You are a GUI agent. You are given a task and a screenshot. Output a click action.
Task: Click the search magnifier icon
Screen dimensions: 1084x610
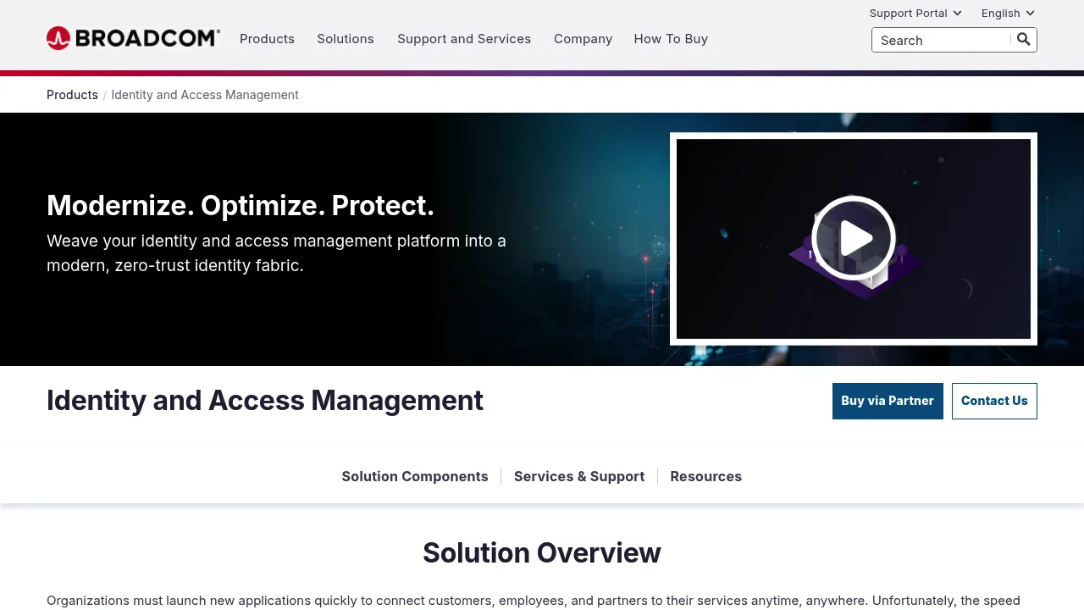coord(1024,39)
